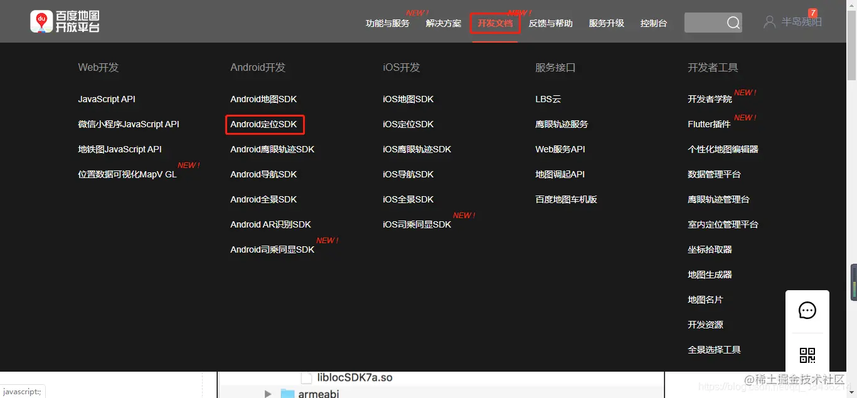Open 解决方案 menu
The image size is (857, 398).
444,23
